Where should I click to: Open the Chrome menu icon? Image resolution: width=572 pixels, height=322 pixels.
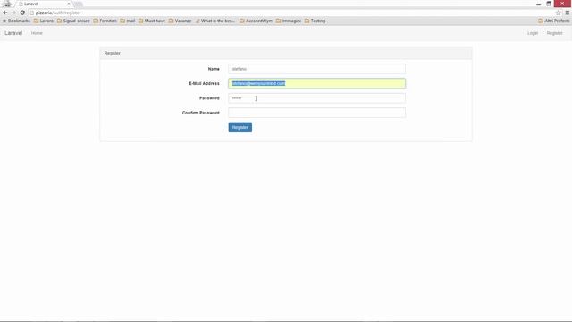tap(568, 13)
